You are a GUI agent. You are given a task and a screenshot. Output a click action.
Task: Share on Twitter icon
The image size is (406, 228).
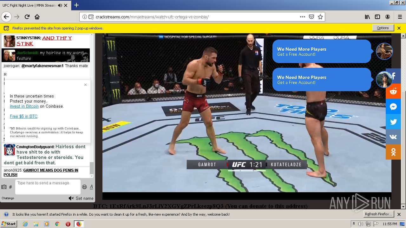pos(393,122)
